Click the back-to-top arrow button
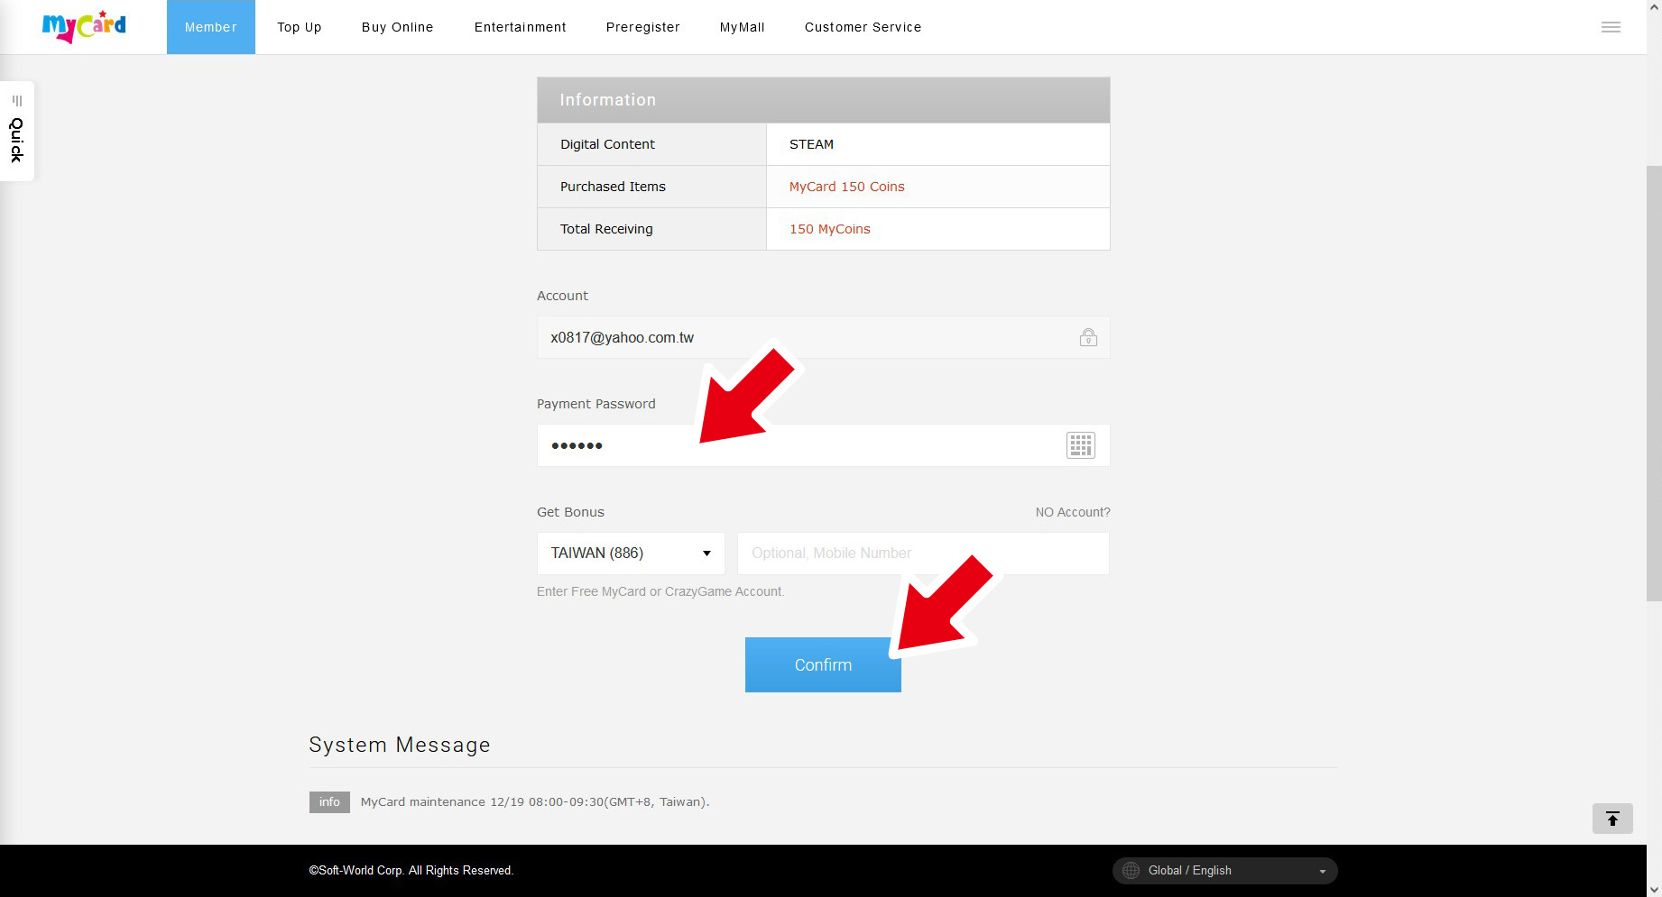Image resolution: width=1662 pixels, height=897 pixels. pos(1612,819)
